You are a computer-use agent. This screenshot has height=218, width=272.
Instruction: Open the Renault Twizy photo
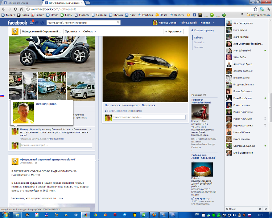pyautogui.click(x=52, y=54)
